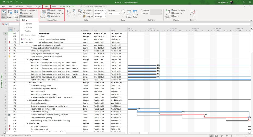Collapse the ribbon with the chevron arrow
The image size is (253, 137).
[251, 20]
